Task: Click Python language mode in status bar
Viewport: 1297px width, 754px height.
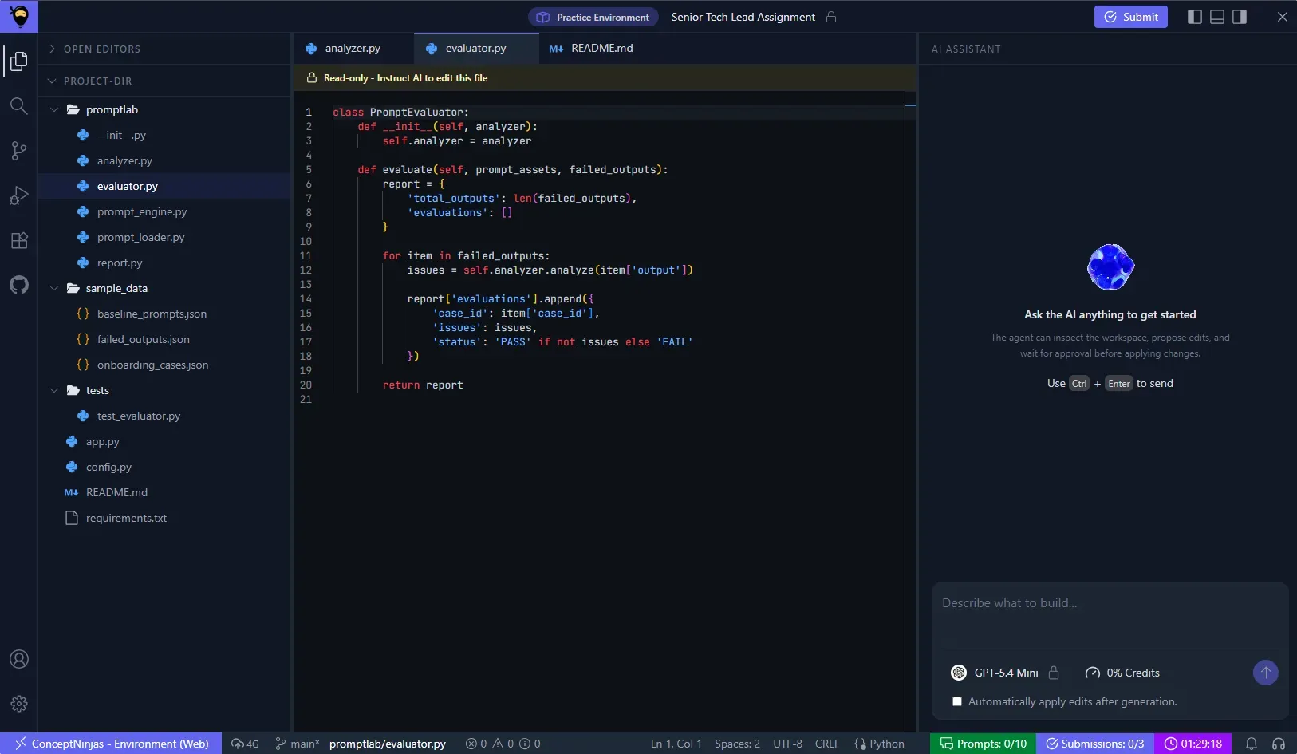Action: [879, 744]
